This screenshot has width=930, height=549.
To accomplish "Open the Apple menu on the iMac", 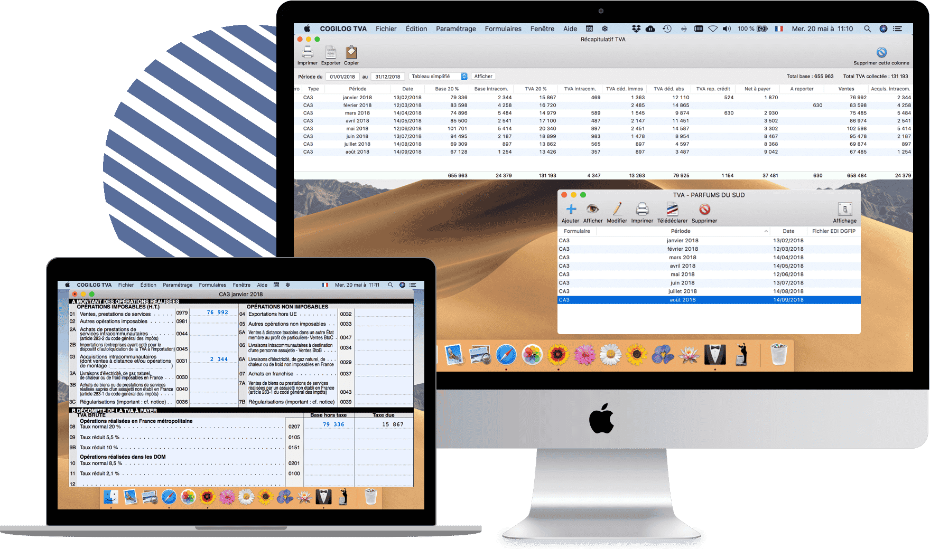I will point(307,29).
